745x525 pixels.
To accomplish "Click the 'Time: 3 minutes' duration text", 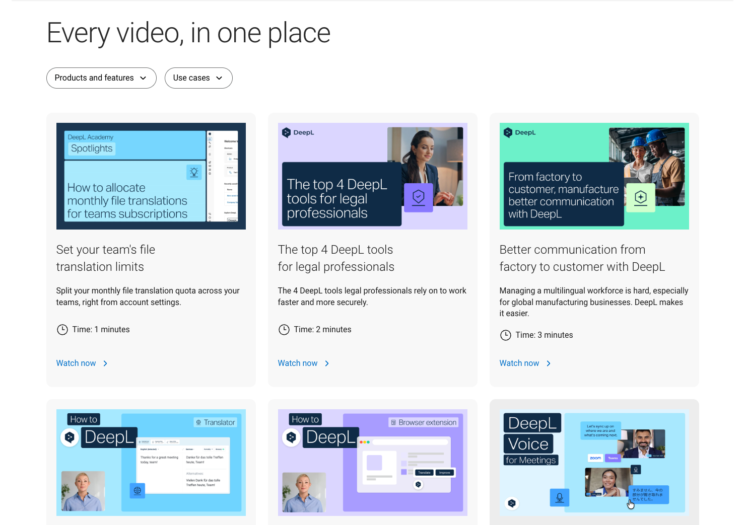I will click(x=544, y=335).
